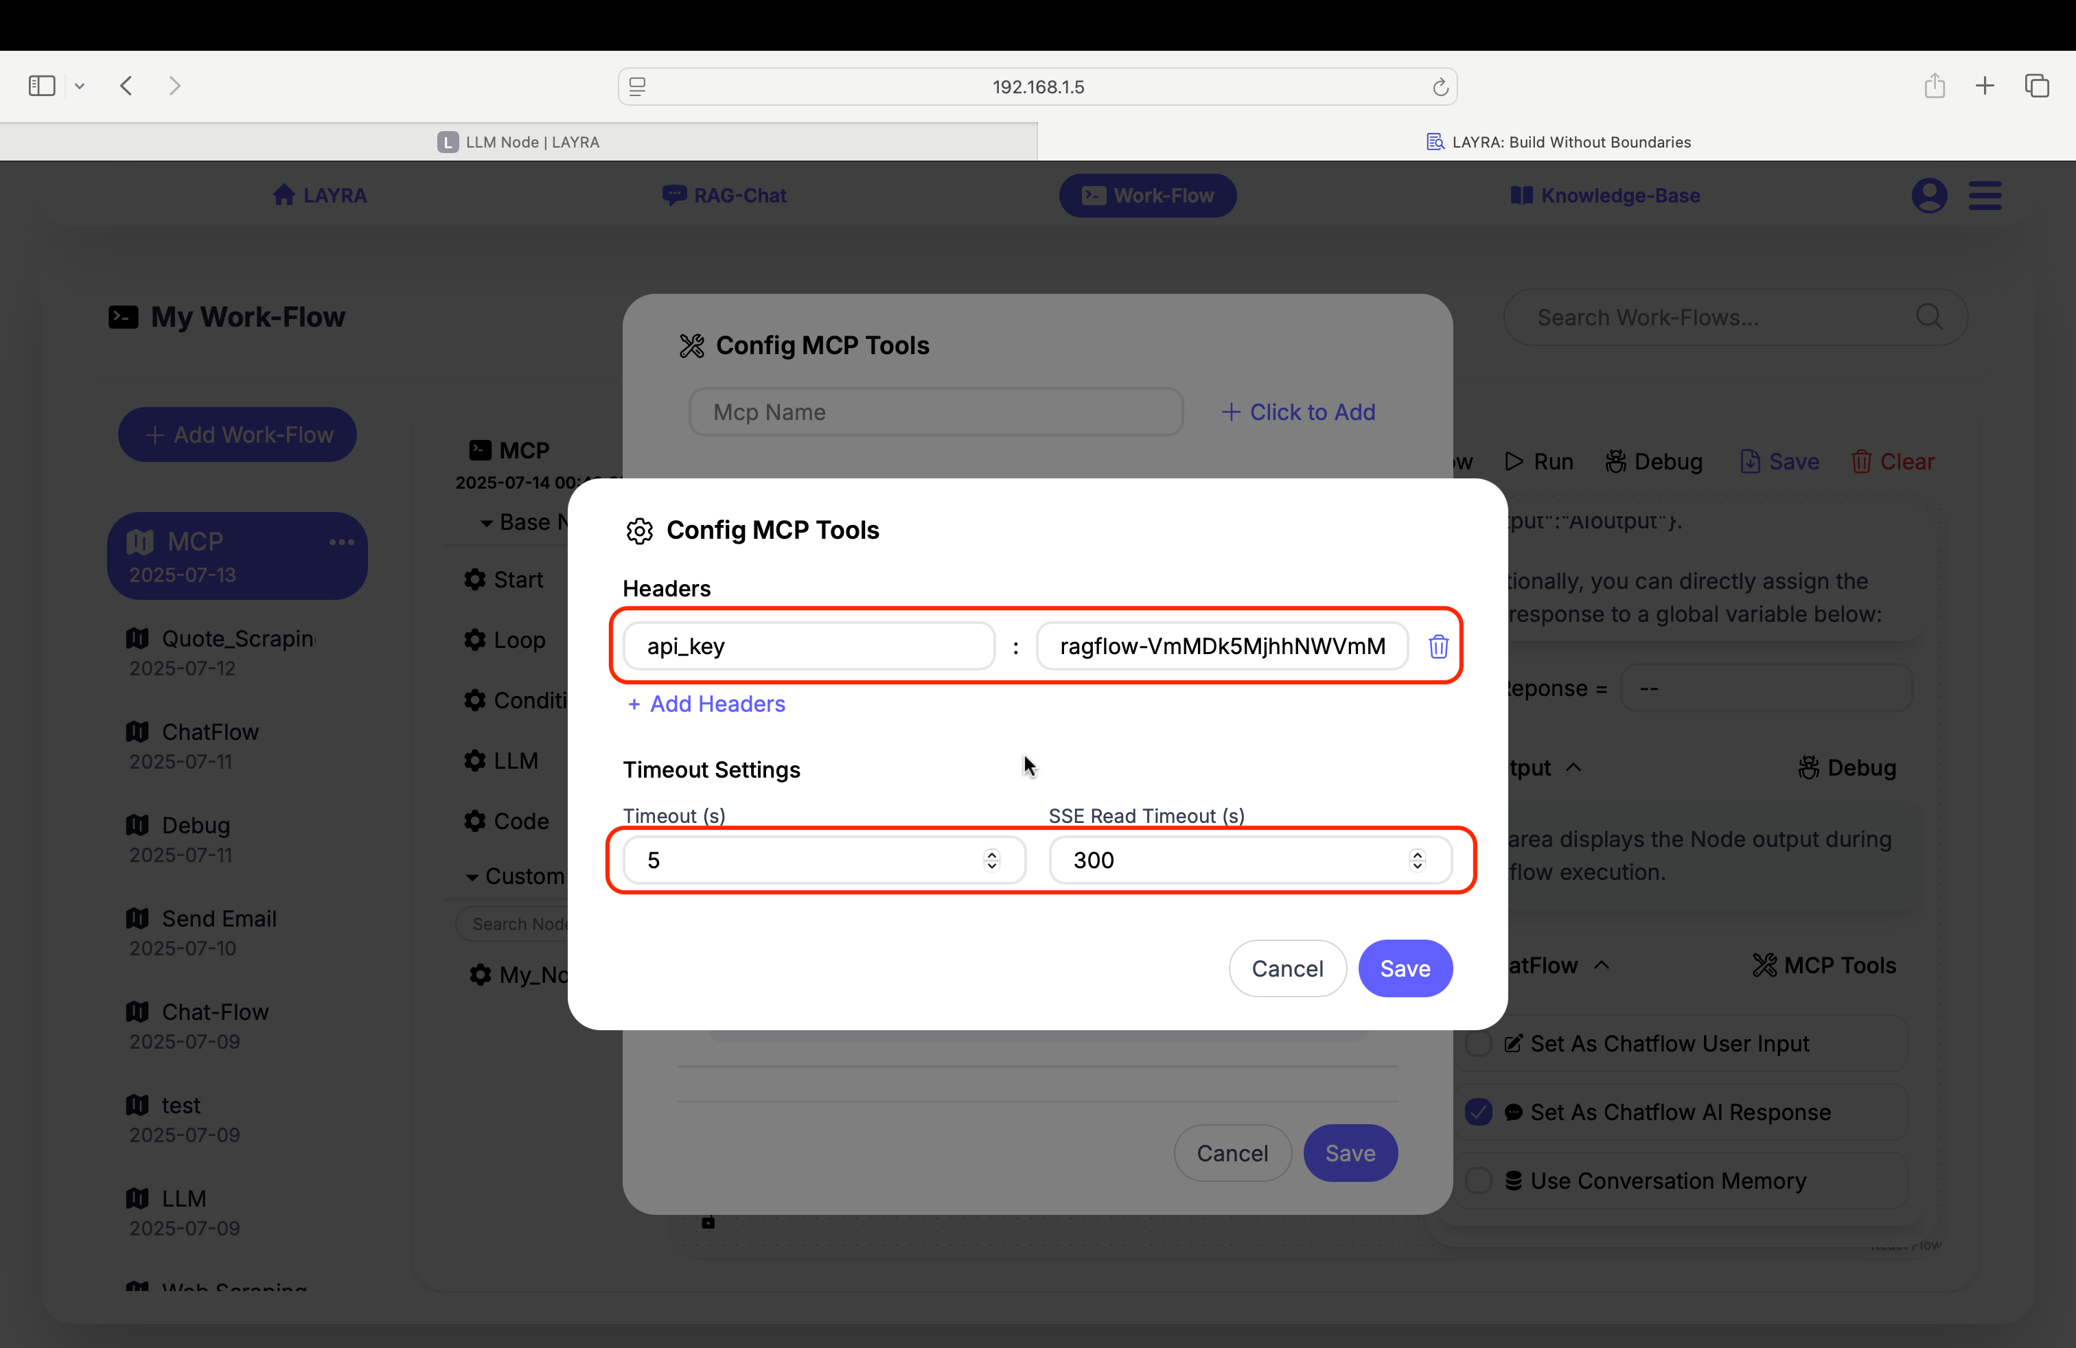The image size is (2076, 1348).
Task: Add the Loop node
Action: tap(505, 640)
